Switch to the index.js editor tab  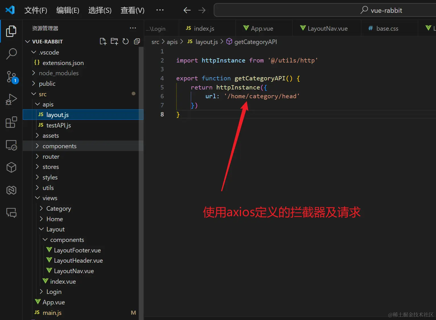point(207,28)
